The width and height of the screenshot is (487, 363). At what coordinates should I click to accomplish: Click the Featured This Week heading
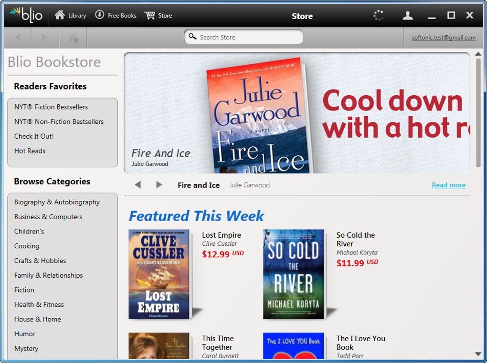click(196, 216)
